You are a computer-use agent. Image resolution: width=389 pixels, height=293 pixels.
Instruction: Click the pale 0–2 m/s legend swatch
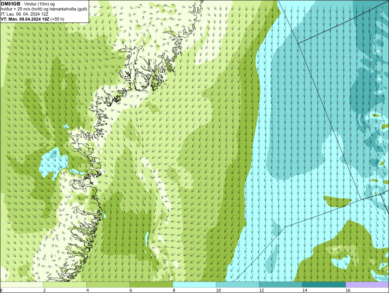point(22,284)
